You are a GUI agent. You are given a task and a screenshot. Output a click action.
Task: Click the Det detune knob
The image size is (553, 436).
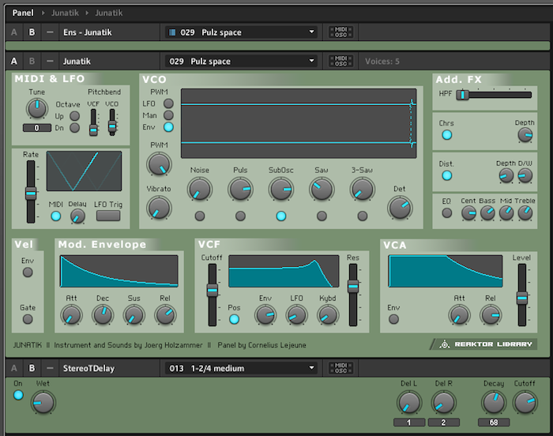click(x=400, y=208)
